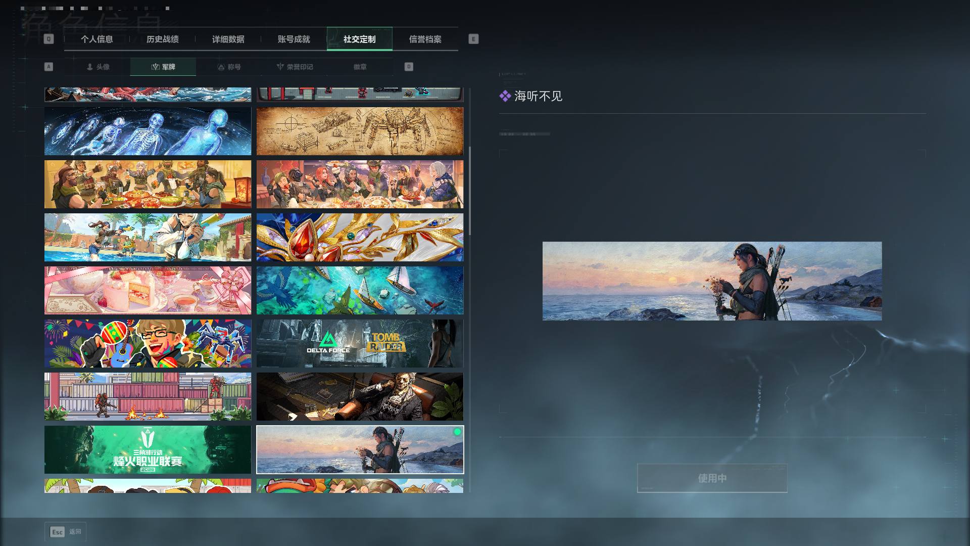Open the 详细数据 tab
970x546 pixels.
point(228,39)
